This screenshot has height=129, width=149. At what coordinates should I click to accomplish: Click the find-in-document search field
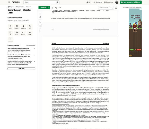point(104,8)
